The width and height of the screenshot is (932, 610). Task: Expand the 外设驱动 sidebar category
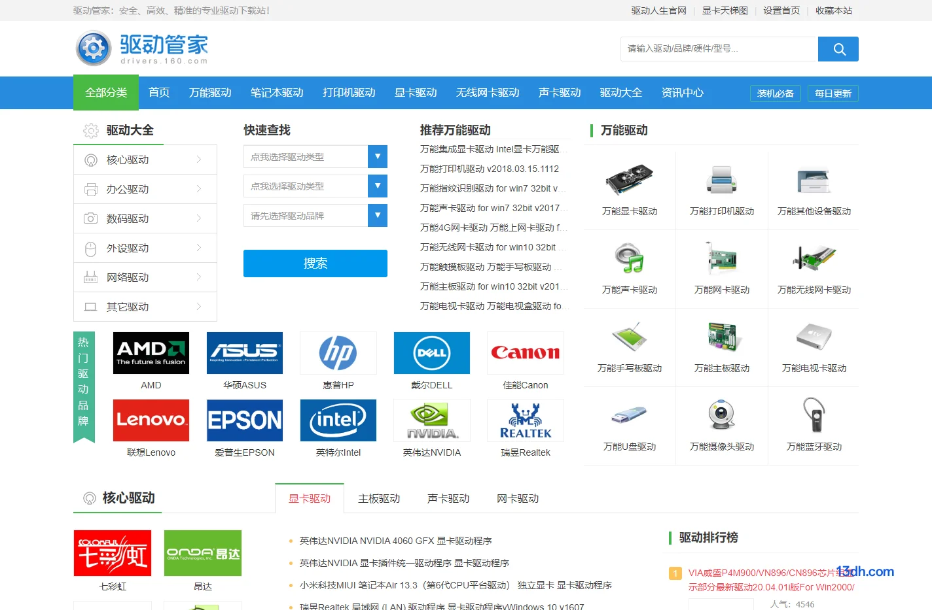point(145,248)
